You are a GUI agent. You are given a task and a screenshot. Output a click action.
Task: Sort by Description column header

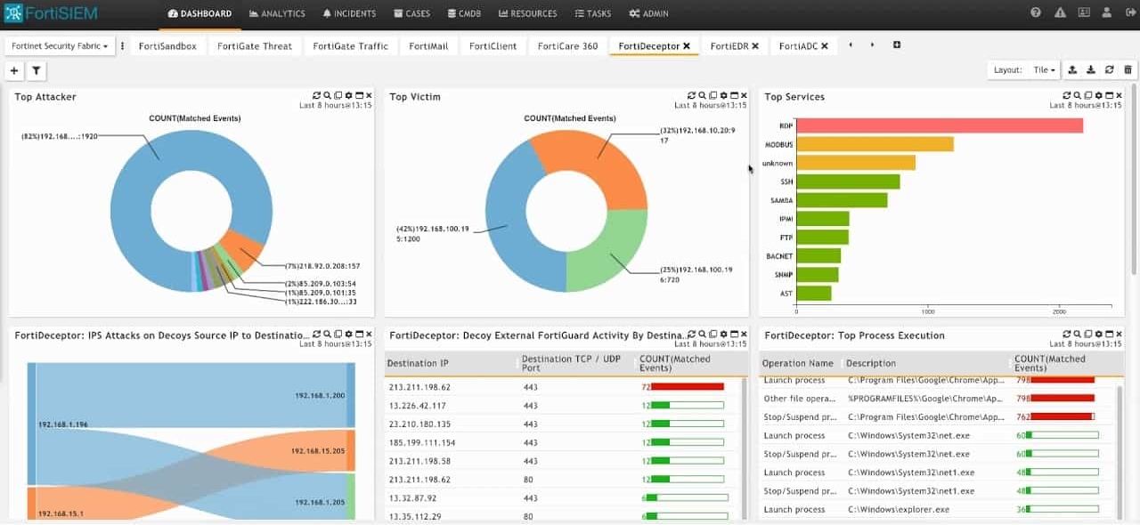[927, 363]
